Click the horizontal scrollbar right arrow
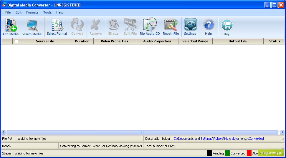286x158 pixels. 282,132
